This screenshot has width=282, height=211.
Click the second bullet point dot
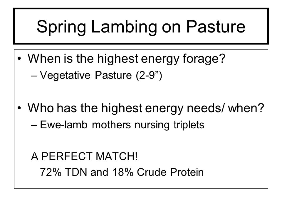[19, 108]
